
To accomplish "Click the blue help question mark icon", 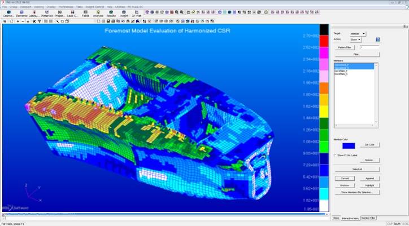I will 377,39.
